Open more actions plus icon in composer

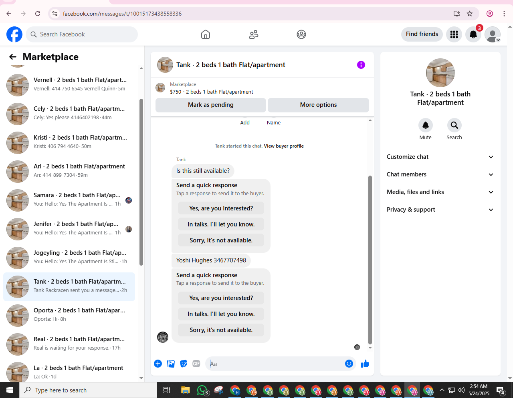click(x=158, y=364)
